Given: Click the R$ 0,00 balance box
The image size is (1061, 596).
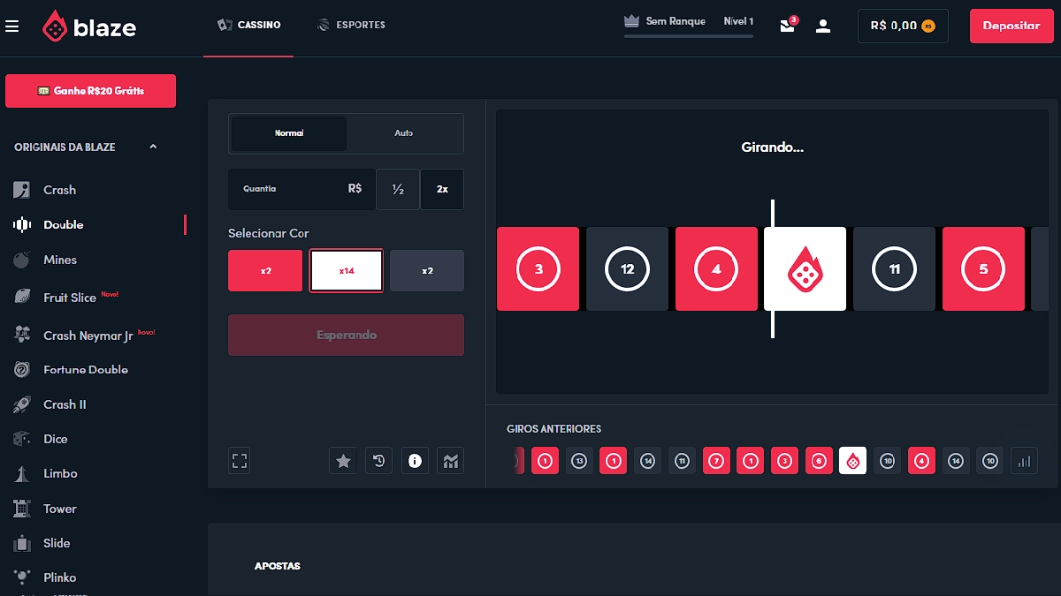Looking at the screenshot, I should coord(903,26).
